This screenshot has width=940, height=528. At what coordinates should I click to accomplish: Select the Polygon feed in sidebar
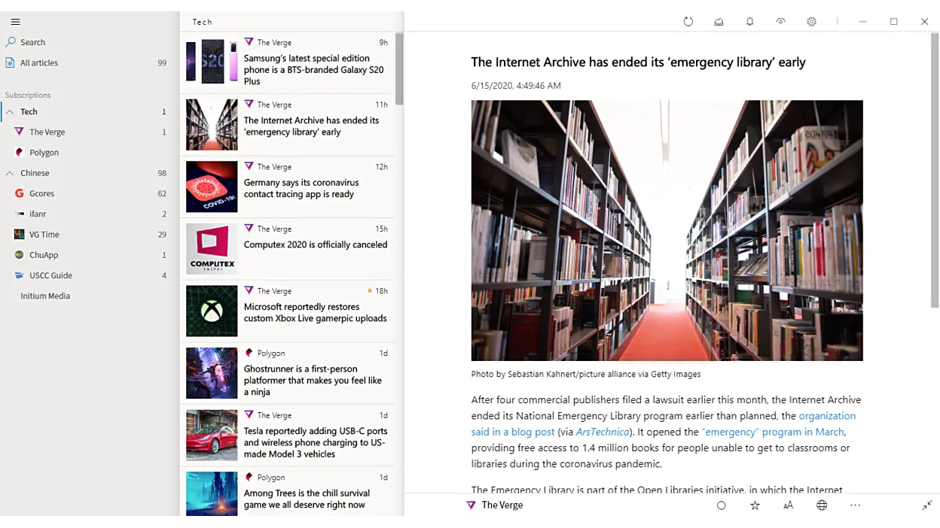89,152
